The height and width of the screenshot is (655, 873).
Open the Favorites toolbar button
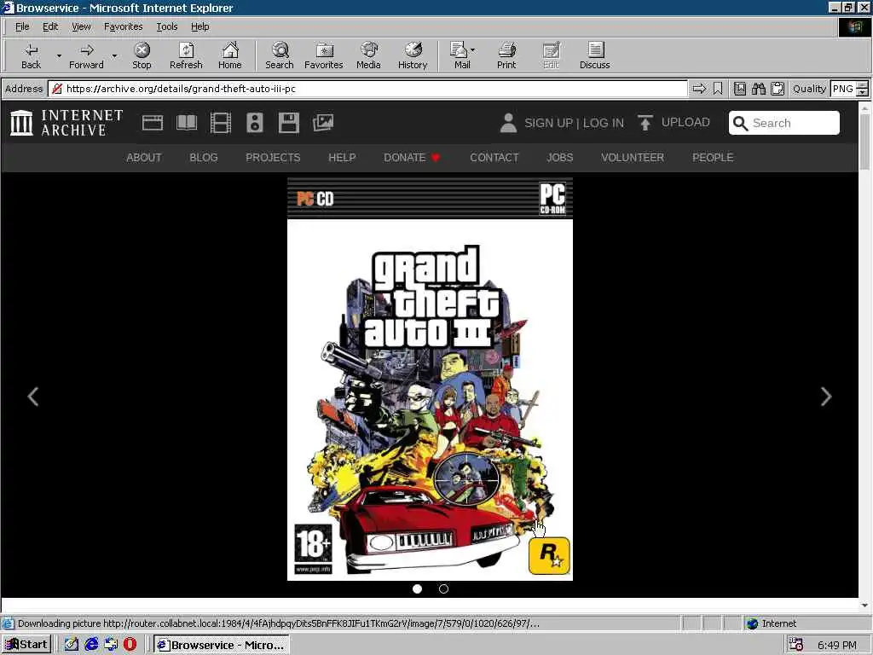323,55
